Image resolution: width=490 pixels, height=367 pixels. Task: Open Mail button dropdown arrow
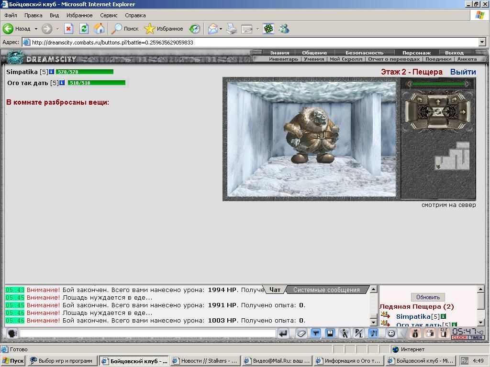point(221,29)
